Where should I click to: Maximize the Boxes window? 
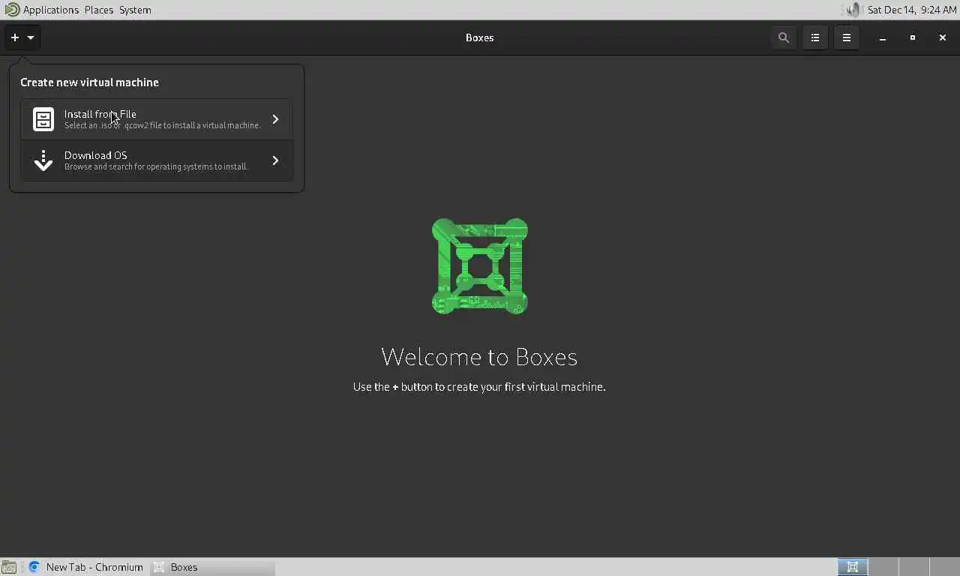pos(913,37)
